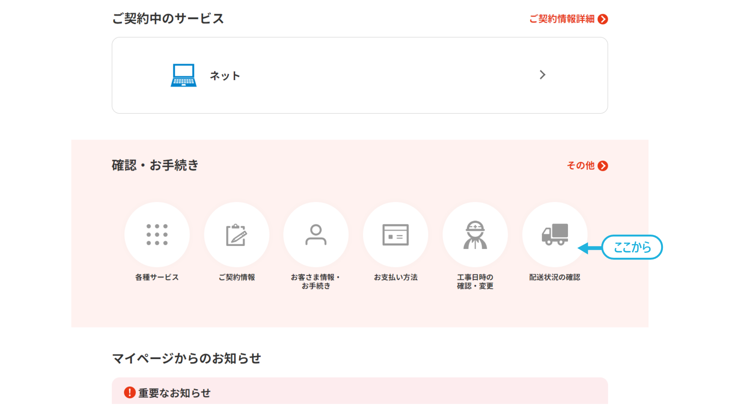Expand the ネット service row chevron
The width and height of the screenshot is (729, 410).
pos(543,75)
